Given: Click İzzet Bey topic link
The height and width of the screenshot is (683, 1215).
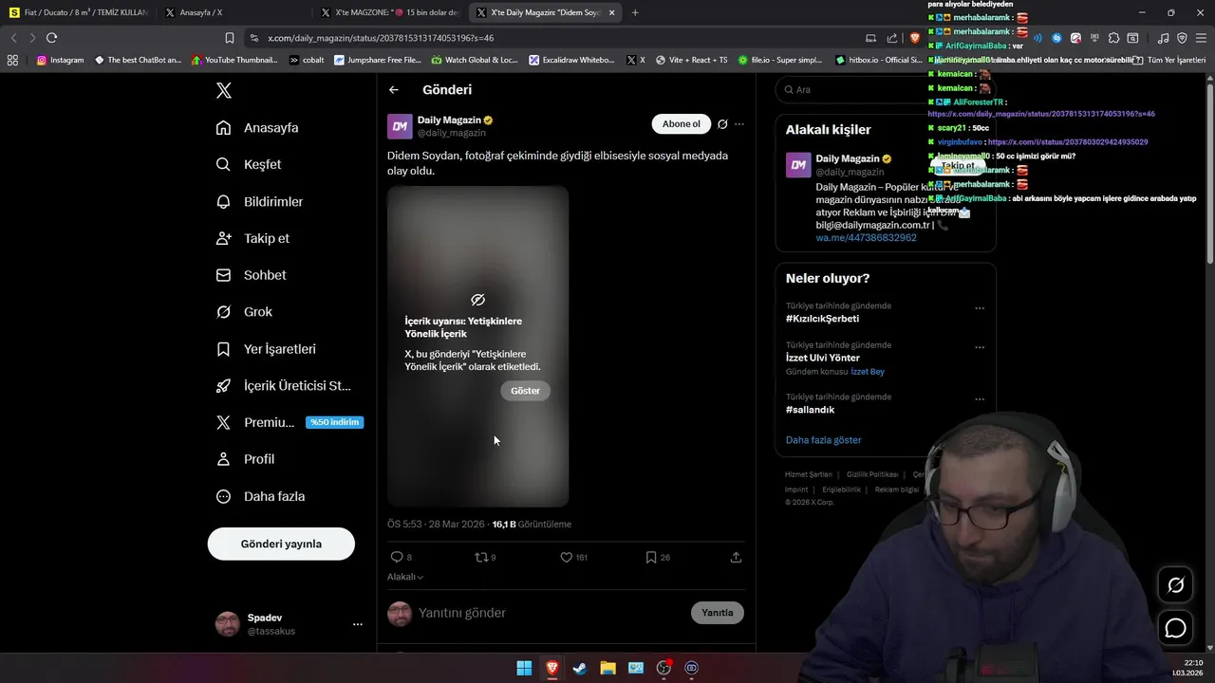Looking at the screenshot, I should point(868,372).
